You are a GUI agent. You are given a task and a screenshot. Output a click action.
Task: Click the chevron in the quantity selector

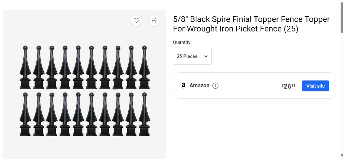pos(206,56)
